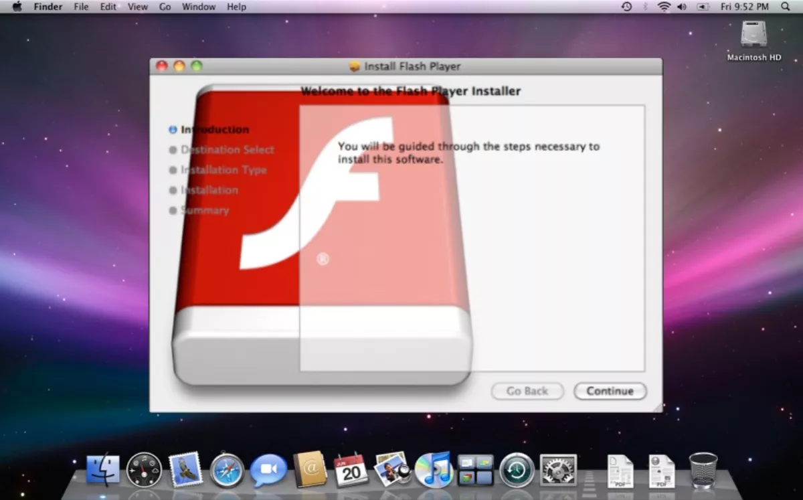Viewport: 803px width, 500px height.
Task: Launch iPhoto from the Dock
Action: [392, 469]
